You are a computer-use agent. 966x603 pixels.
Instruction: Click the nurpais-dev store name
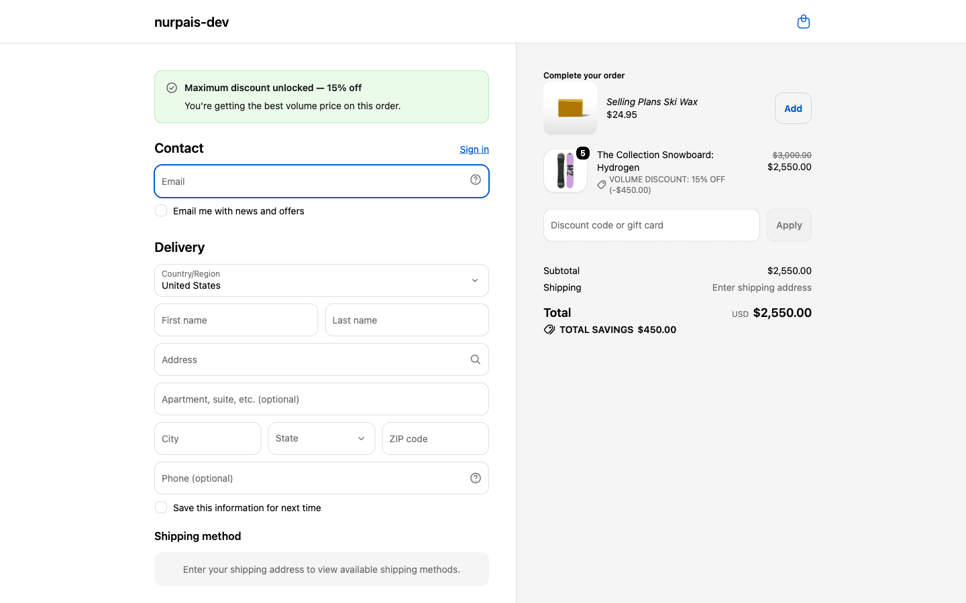[x=192, y=22]
